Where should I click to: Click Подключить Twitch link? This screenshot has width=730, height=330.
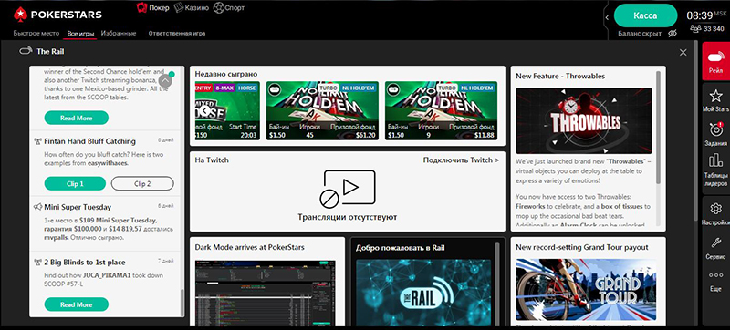[461, 160]
